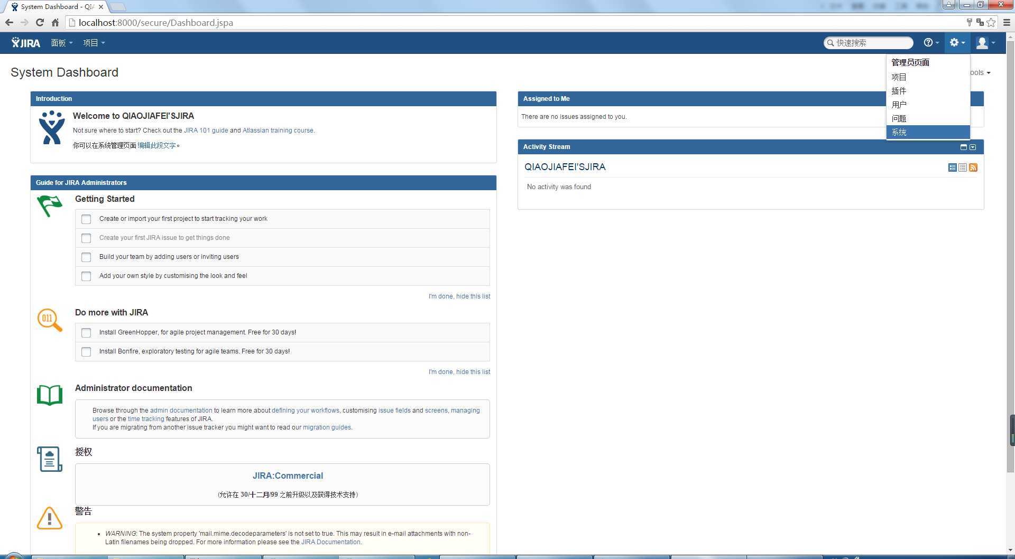This screenshot has height=559, width=1015.
Task: Maximize the Activity Stream gadget
Action: (963, 147)
